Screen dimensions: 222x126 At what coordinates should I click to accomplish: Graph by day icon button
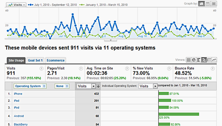click(x=201, y=4)
